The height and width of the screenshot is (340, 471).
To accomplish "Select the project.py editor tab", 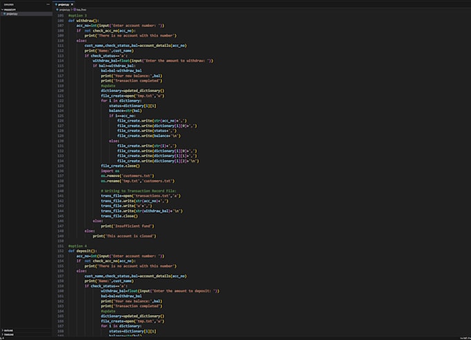I will coord(64,5).
